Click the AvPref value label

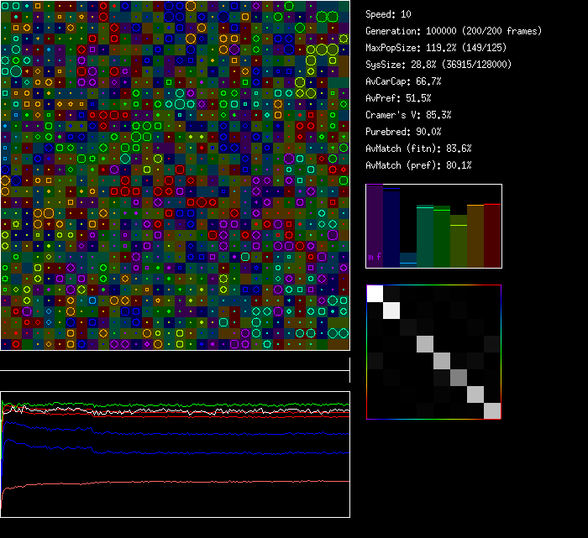tap(398, 98)
